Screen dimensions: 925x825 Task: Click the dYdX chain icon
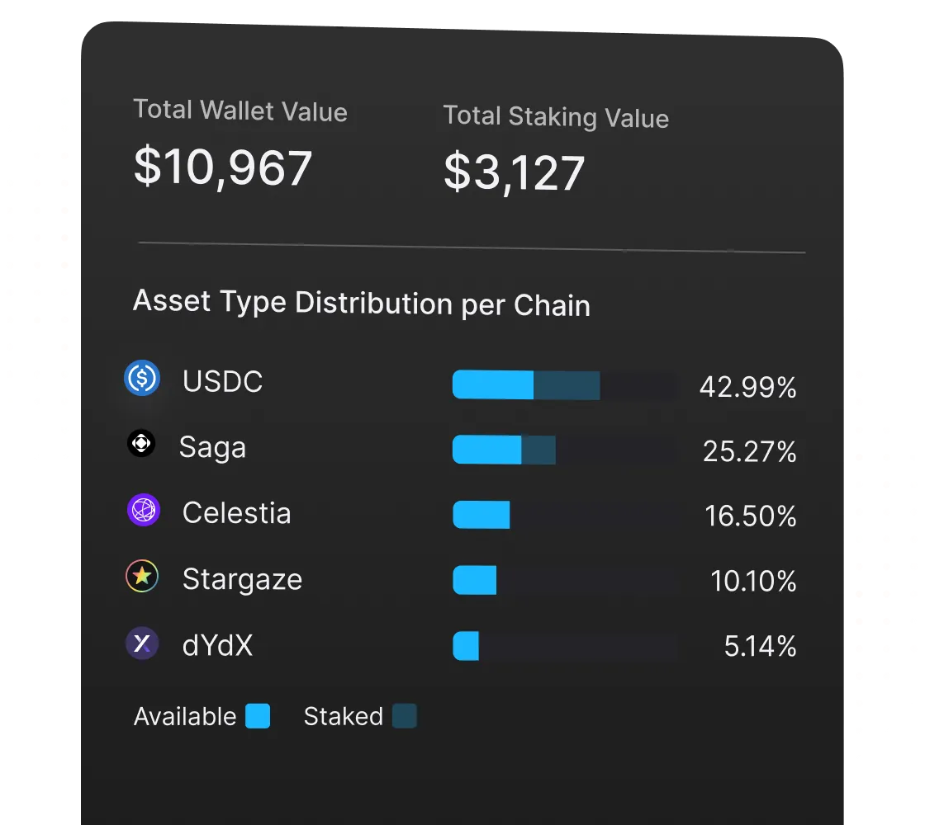click(142, 643)
